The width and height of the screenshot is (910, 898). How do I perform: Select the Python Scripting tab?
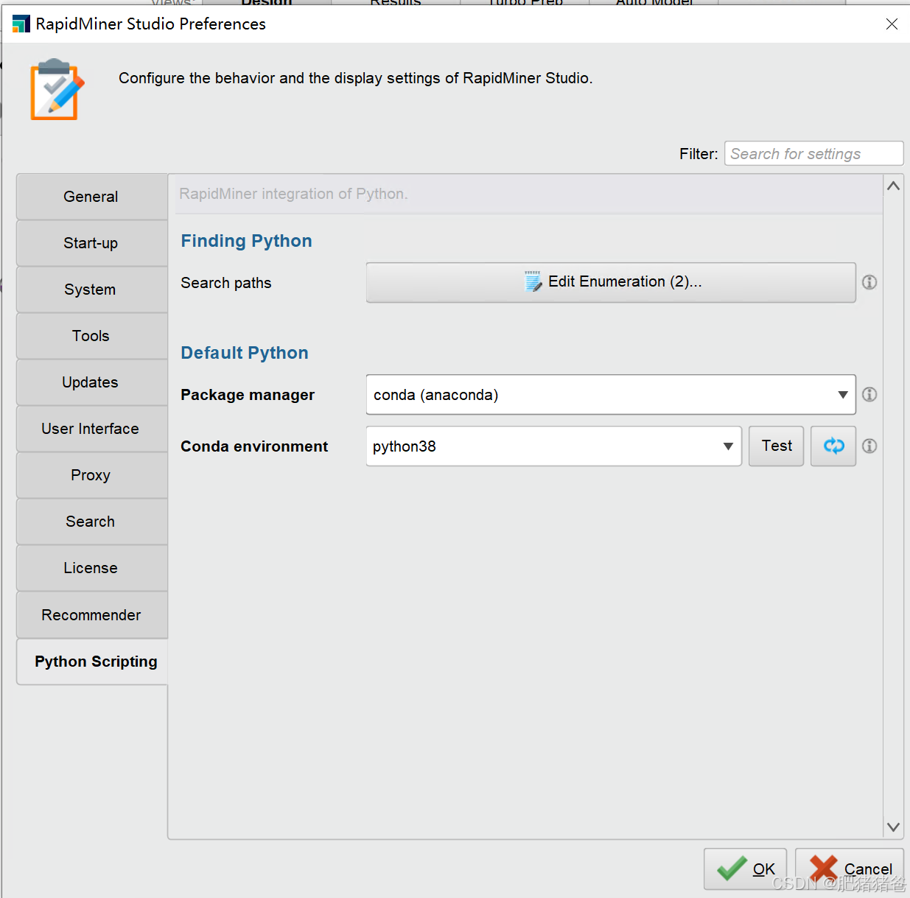click(x=96, y=661)
